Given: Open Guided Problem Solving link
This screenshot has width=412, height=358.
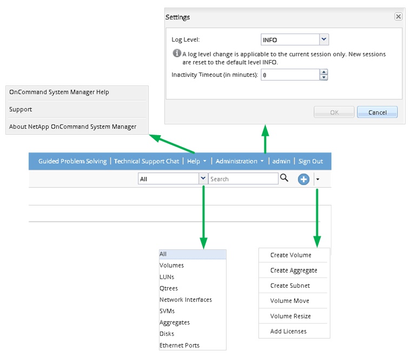Looking at the screenshot, I should (x=72, y=161).
